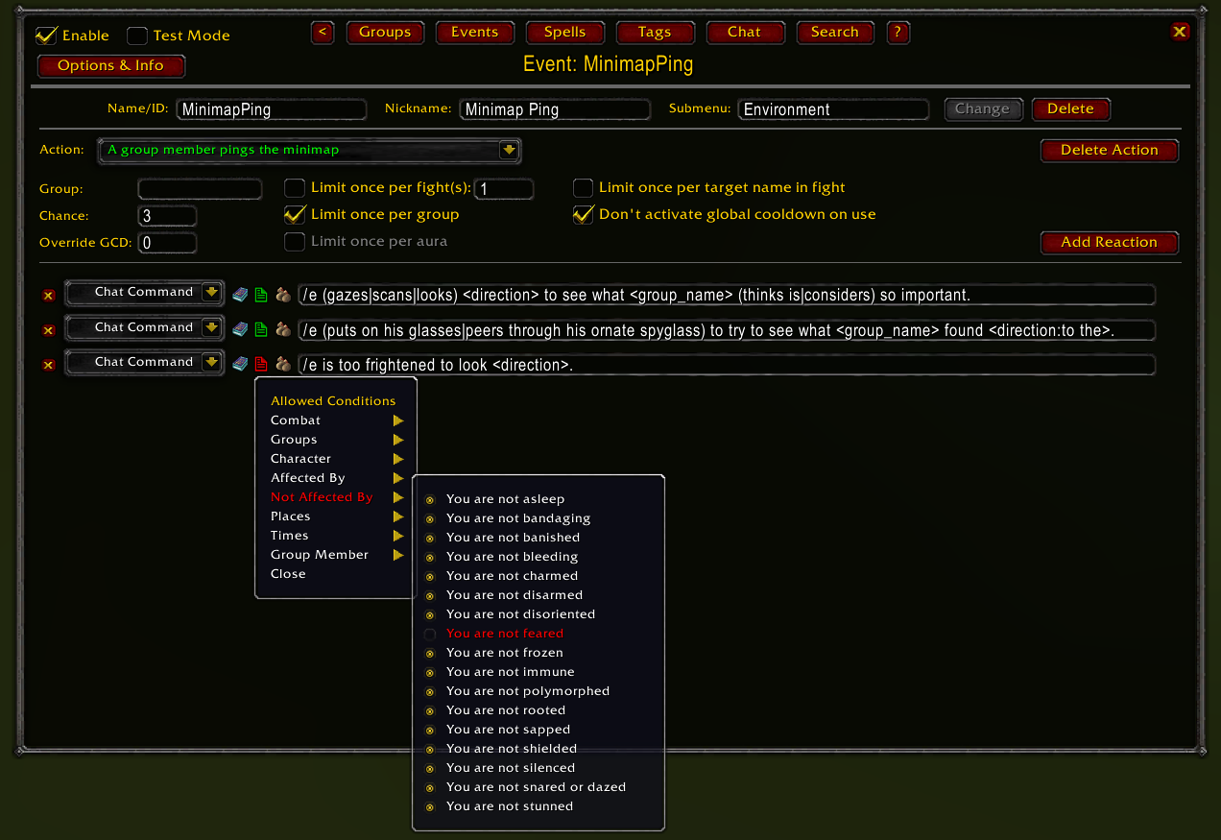Click the Options & Info button
The width and height of the screenshot is (1221, 840).
110,66
